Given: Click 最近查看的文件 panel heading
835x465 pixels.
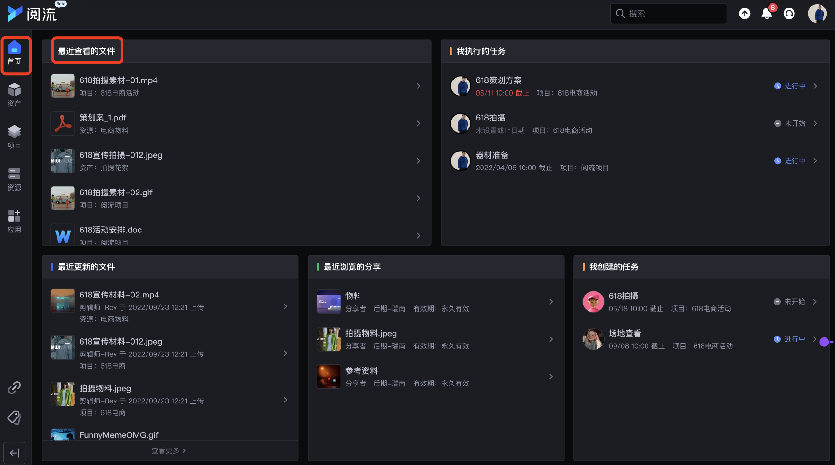Looking at the screenshot, I should 86,51.
